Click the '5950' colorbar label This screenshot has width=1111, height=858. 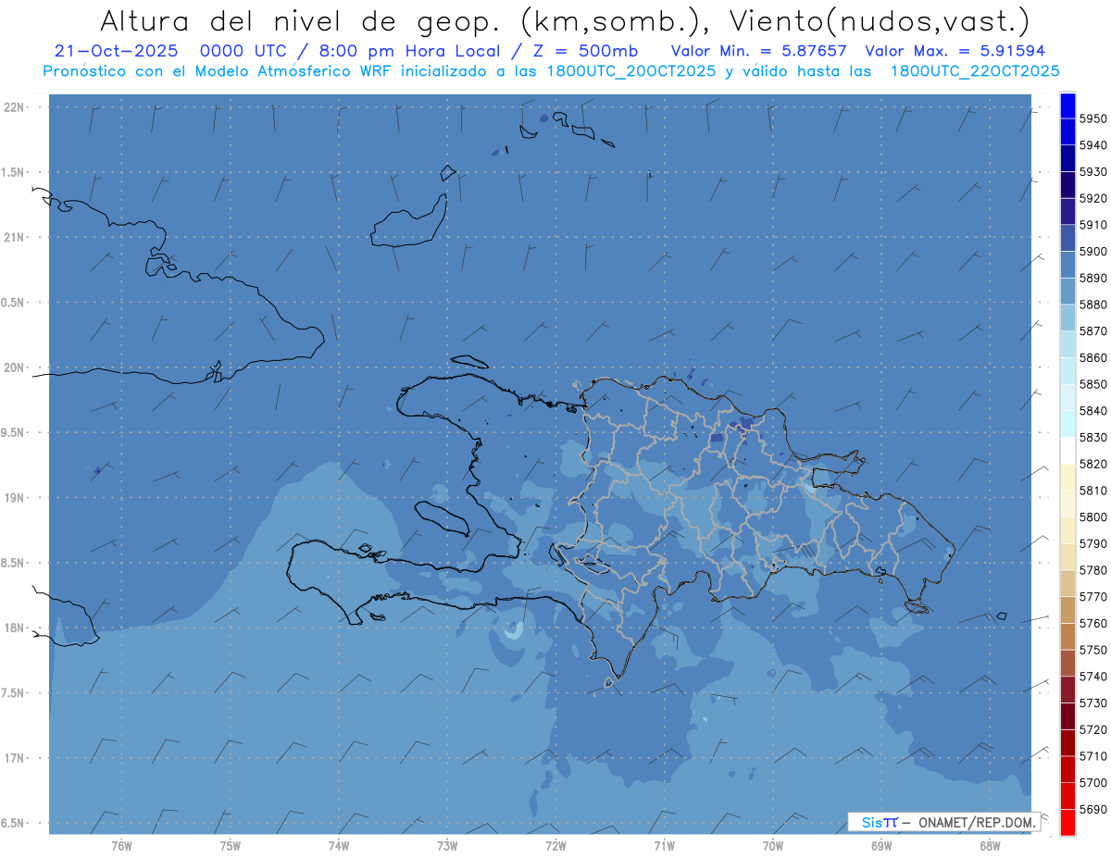[1093, 118]
